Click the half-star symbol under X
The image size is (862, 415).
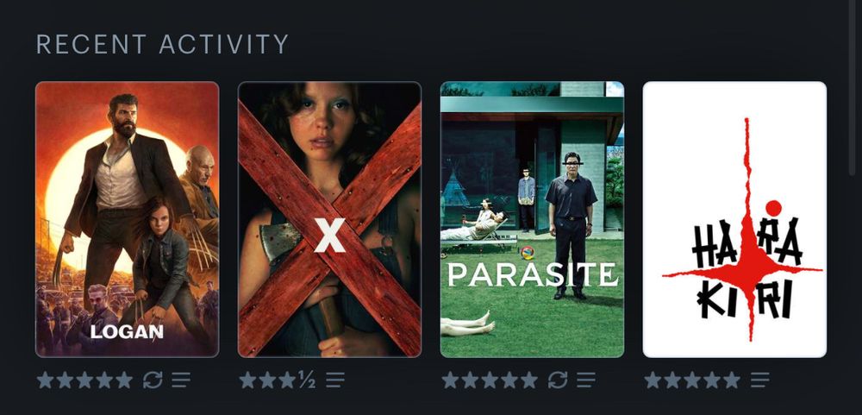click(x=308, y=380)
